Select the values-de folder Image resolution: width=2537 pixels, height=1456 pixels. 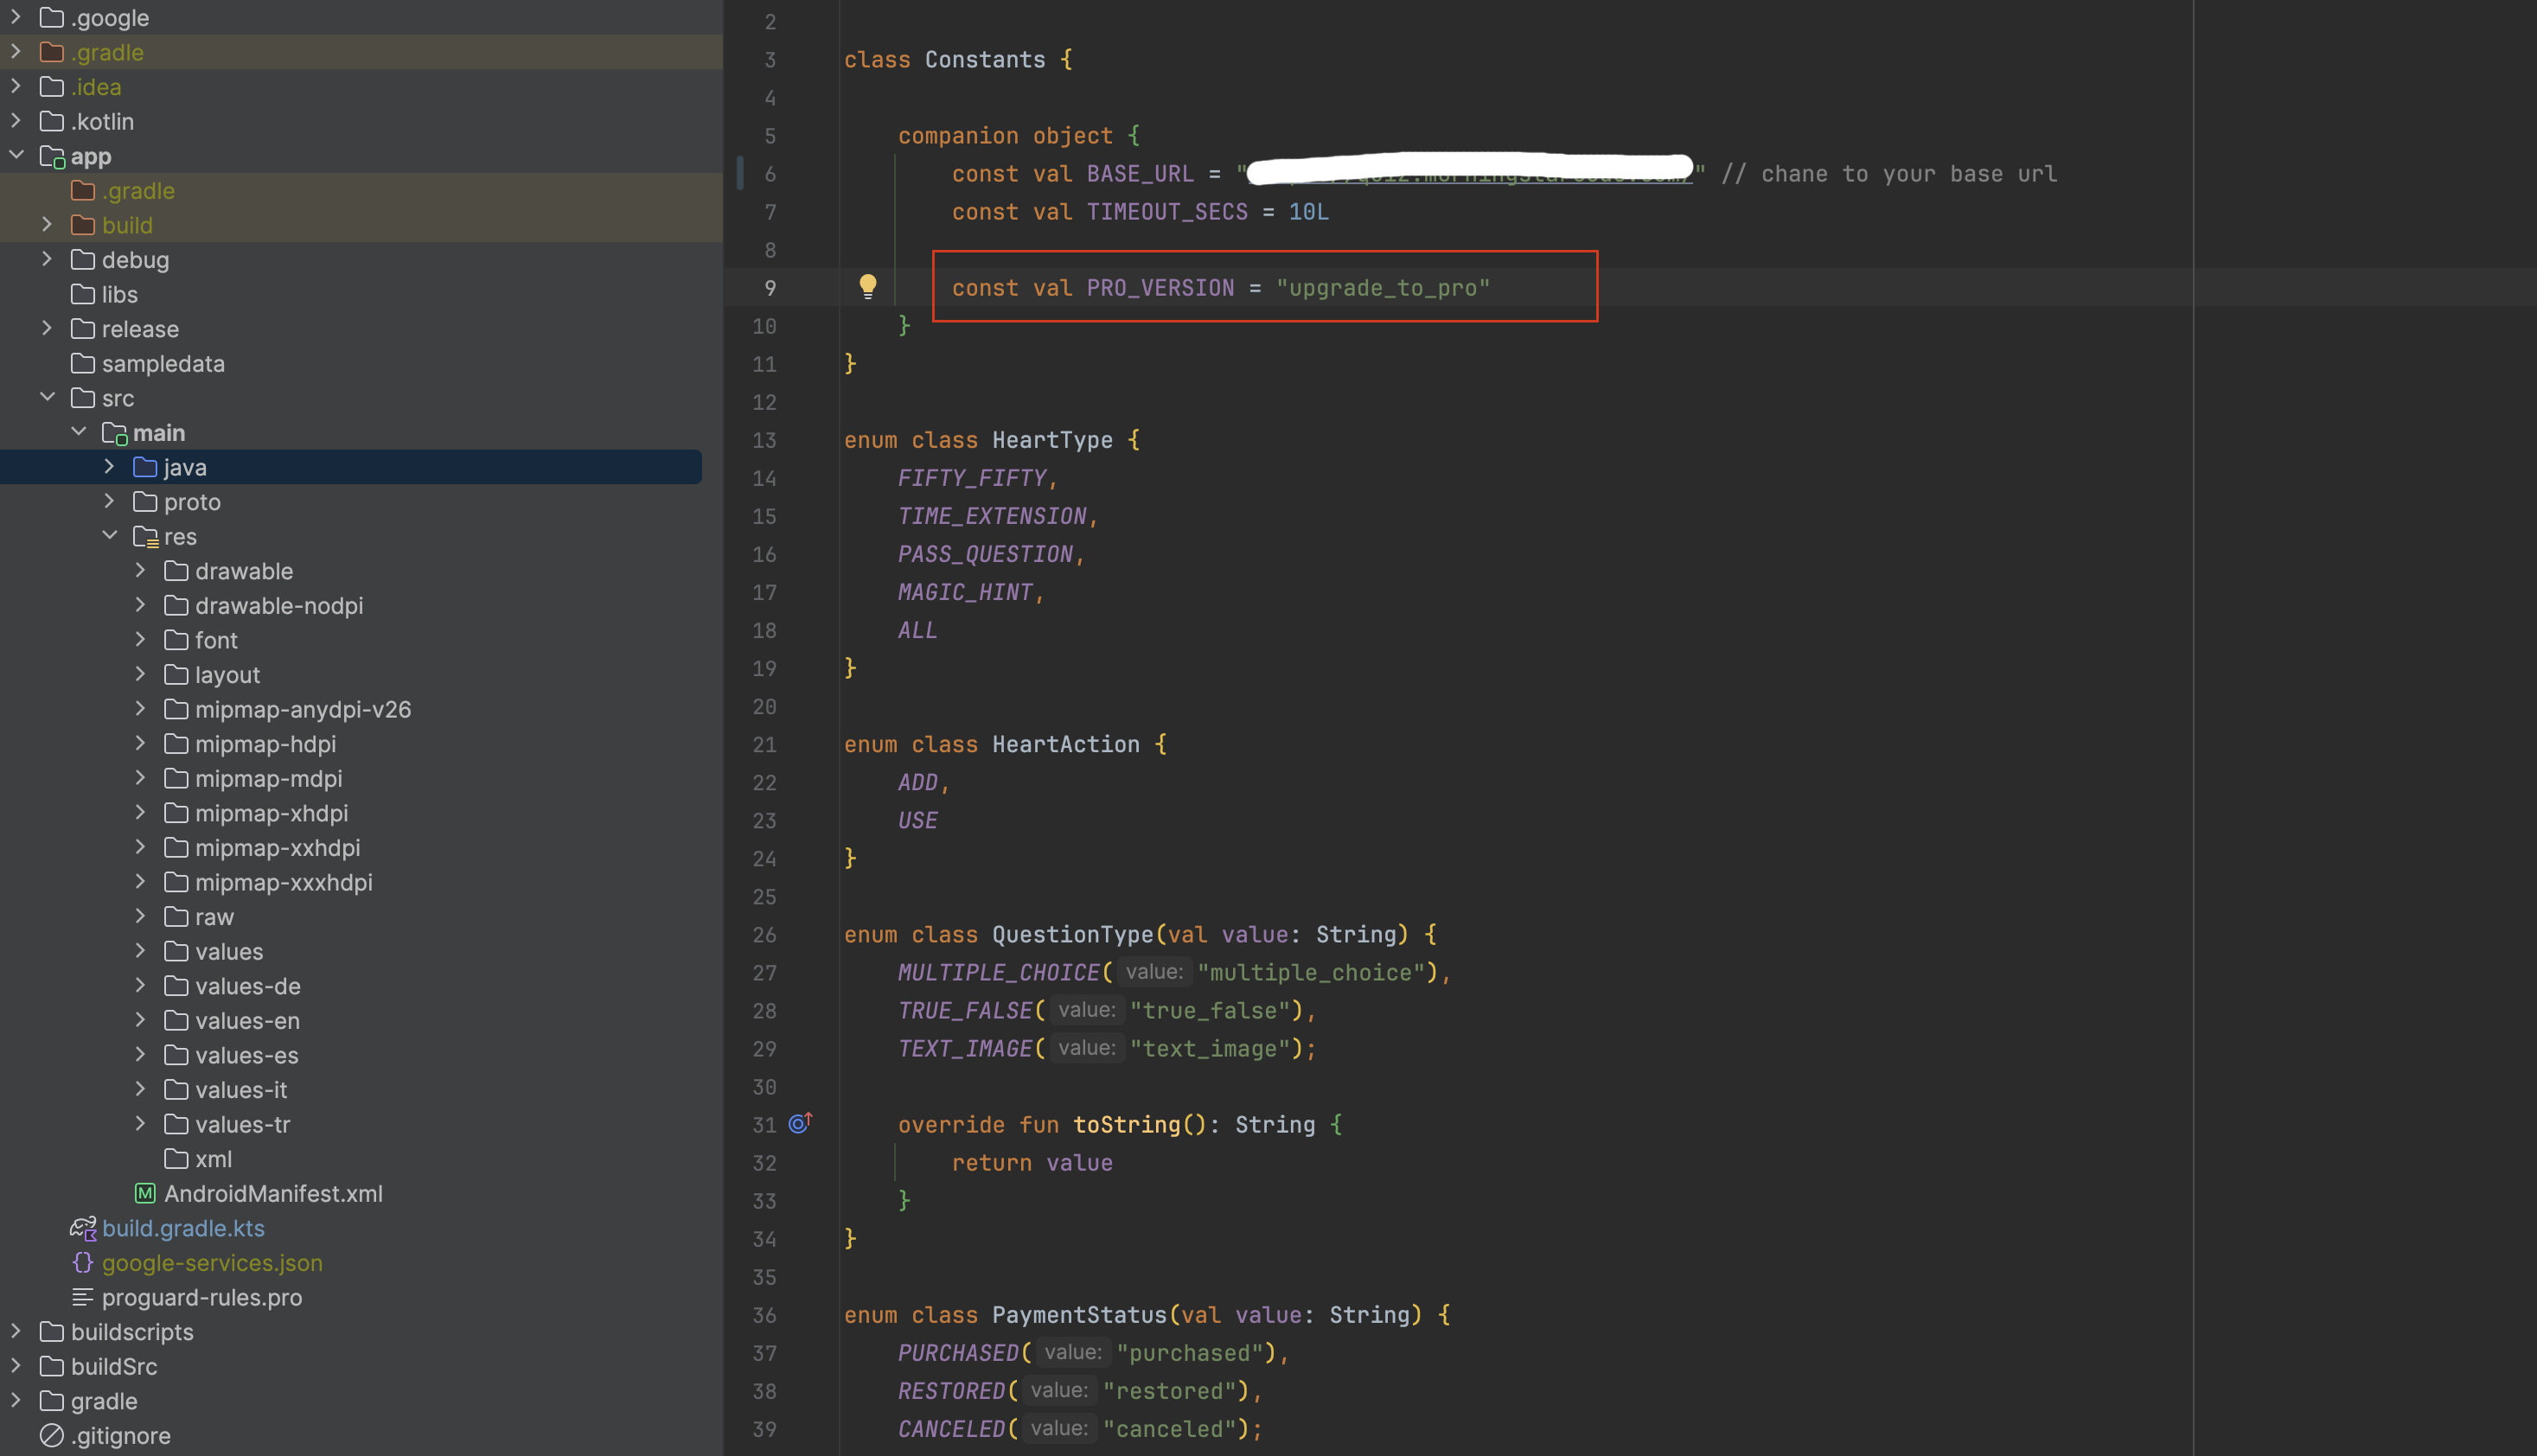pyautogui.click(x=248, y=986)
